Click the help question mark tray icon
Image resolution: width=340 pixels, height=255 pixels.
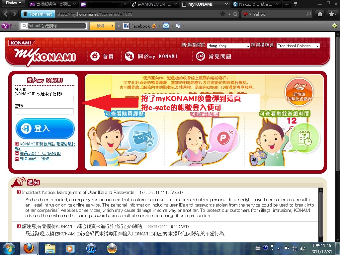click(x=265, y=248)
